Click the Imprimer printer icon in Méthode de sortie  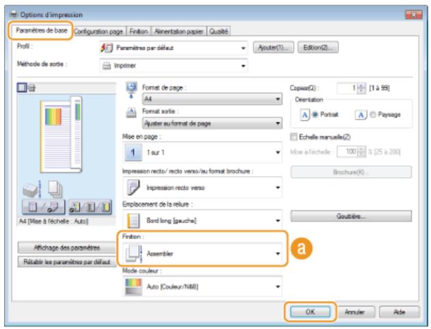click(107, 66)
